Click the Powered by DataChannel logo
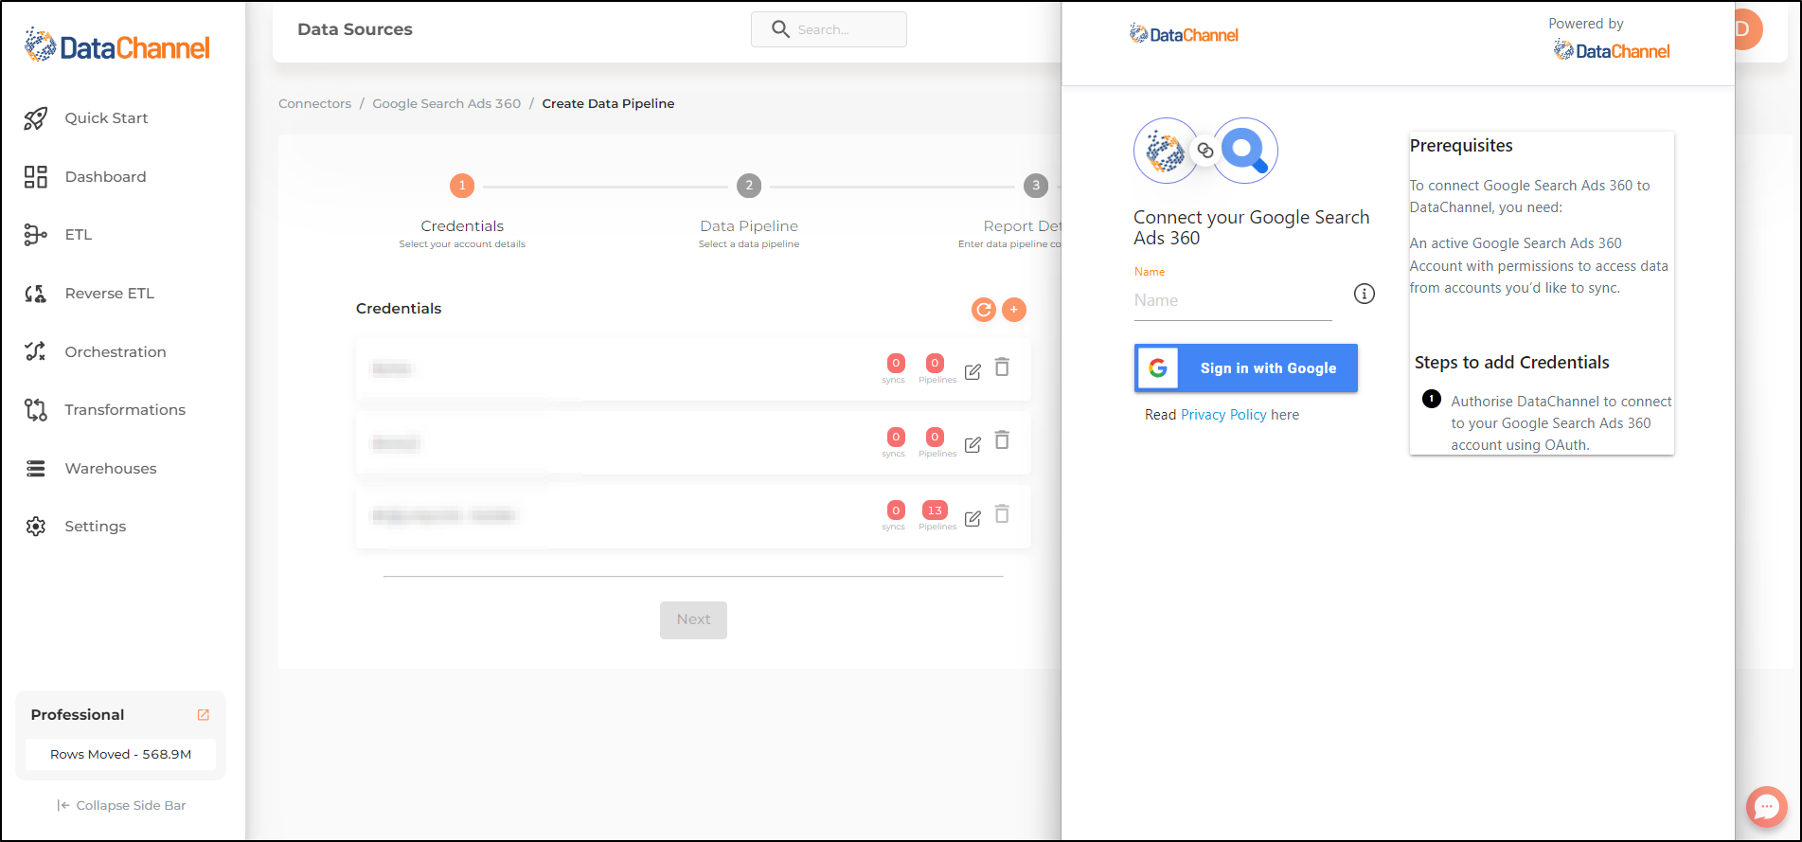This screenshot has width=1802, height=842. click(1612, 51)
